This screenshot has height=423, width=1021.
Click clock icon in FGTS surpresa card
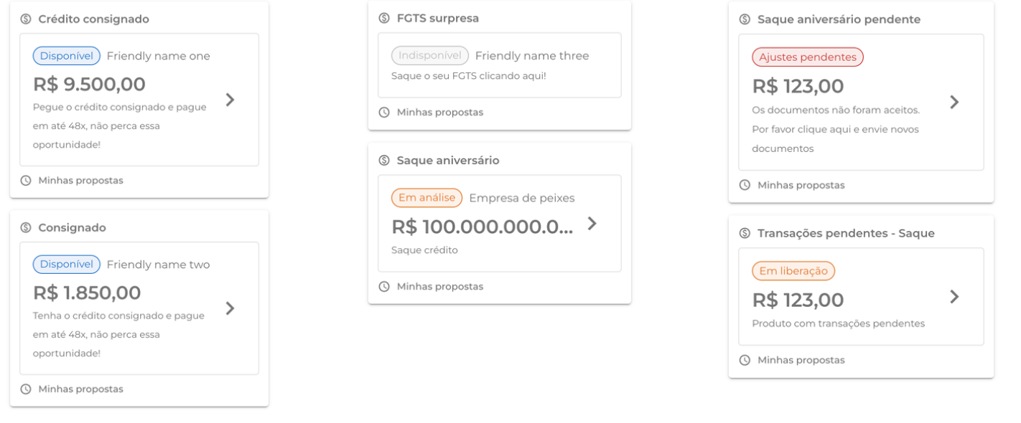click(385, 113)
